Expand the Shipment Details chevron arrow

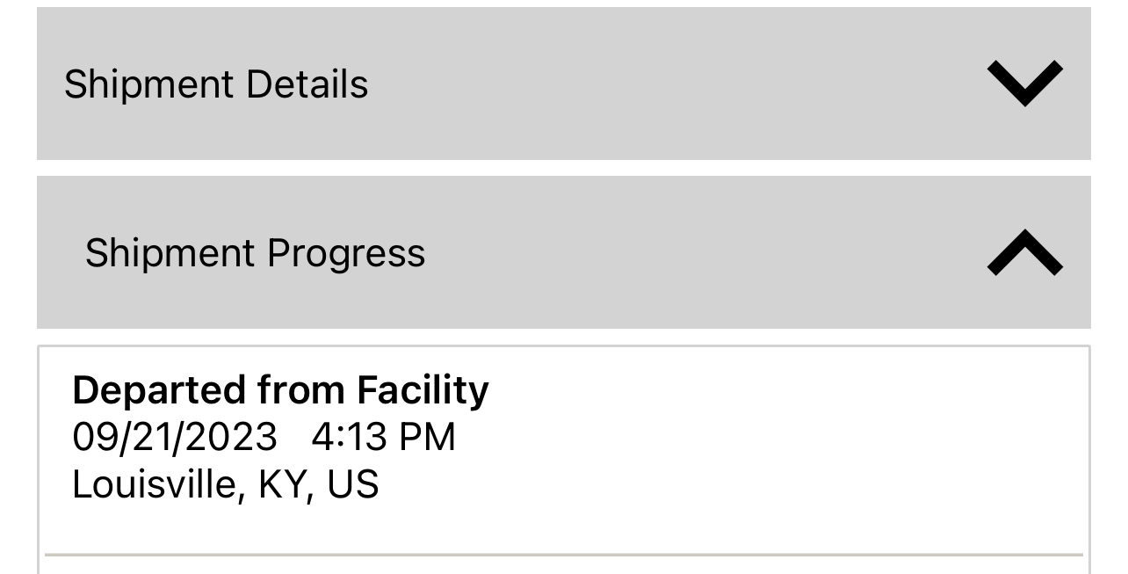(1024, 84)
